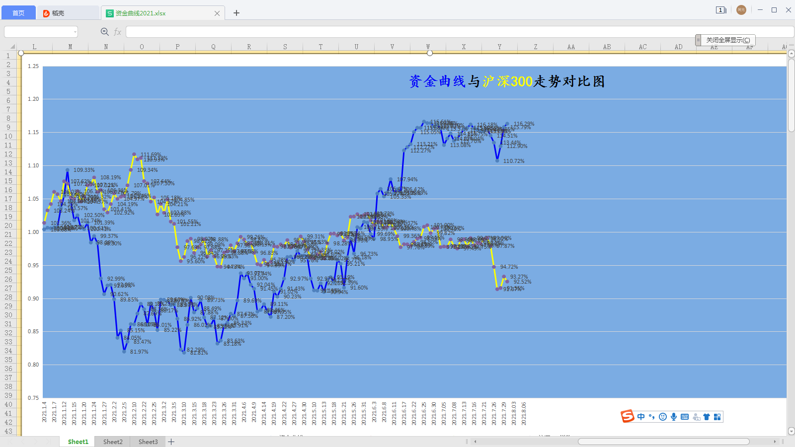Change Sogou skin via the shirt icon
This screenshot has height=447, width=795.
click(x=707, y=417)
